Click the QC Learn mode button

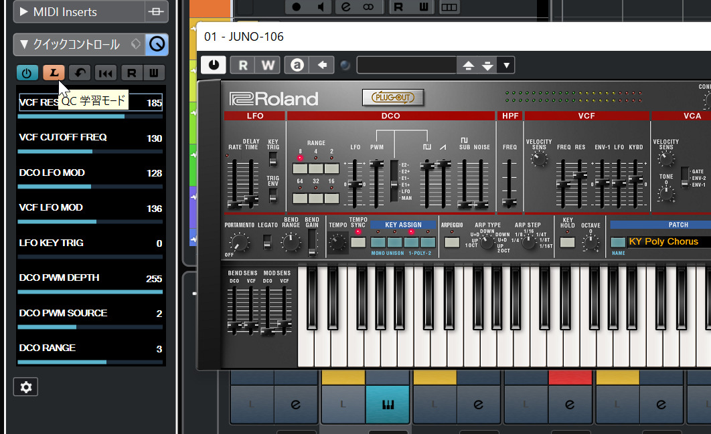click(x=54, y=73)
